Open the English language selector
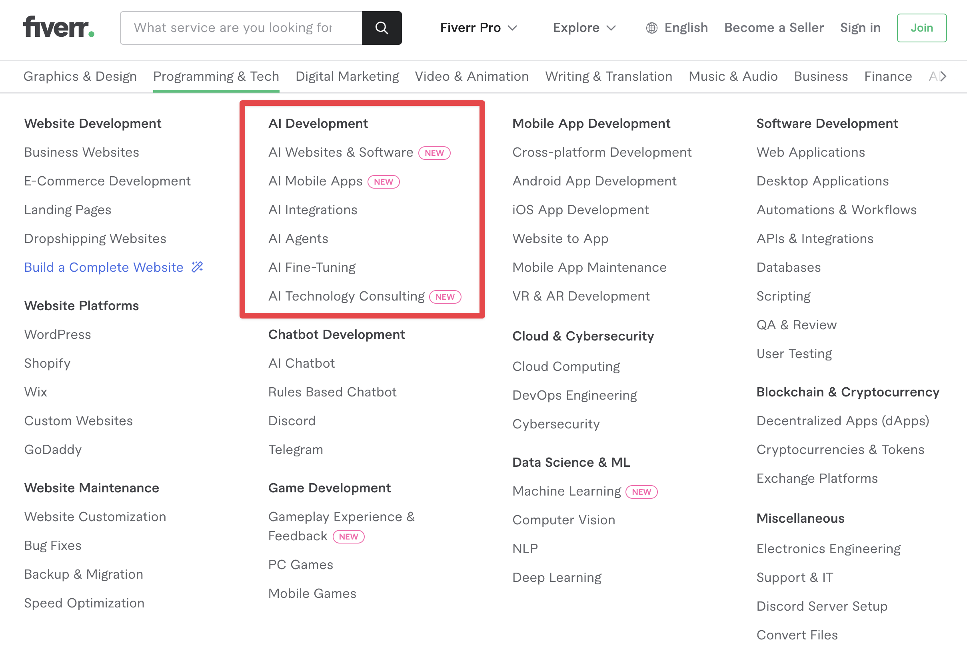The image size is (967, 661). pos(685,28)
